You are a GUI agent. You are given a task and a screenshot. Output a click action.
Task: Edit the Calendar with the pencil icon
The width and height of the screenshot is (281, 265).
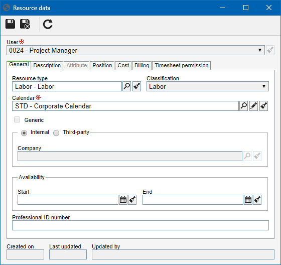(253, 106)
